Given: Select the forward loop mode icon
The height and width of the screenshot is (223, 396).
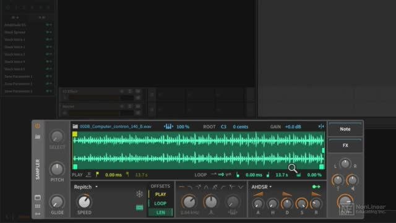Looking at the screenshot, I should click(x=221, y=174).
